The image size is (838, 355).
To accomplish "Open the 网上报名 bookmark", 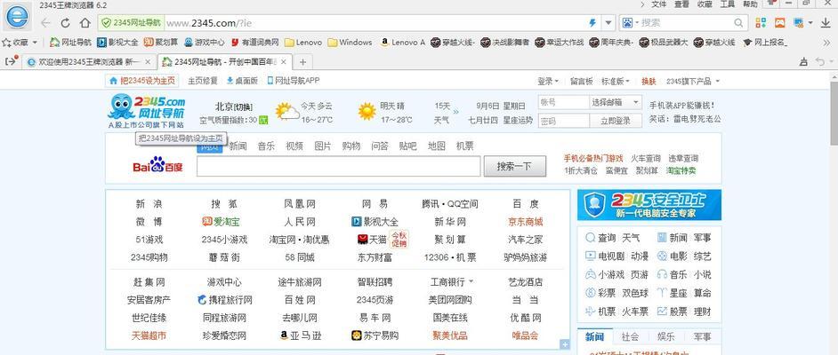I will [x=765, y=42].
